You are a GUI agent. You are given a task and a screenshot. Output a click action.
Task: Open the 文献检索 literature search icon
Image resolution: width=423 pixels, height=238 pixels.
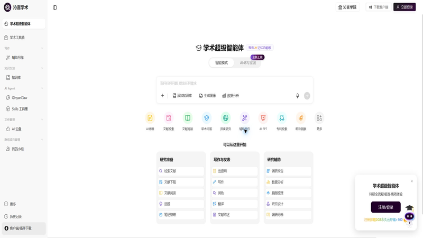pos(169,118)
